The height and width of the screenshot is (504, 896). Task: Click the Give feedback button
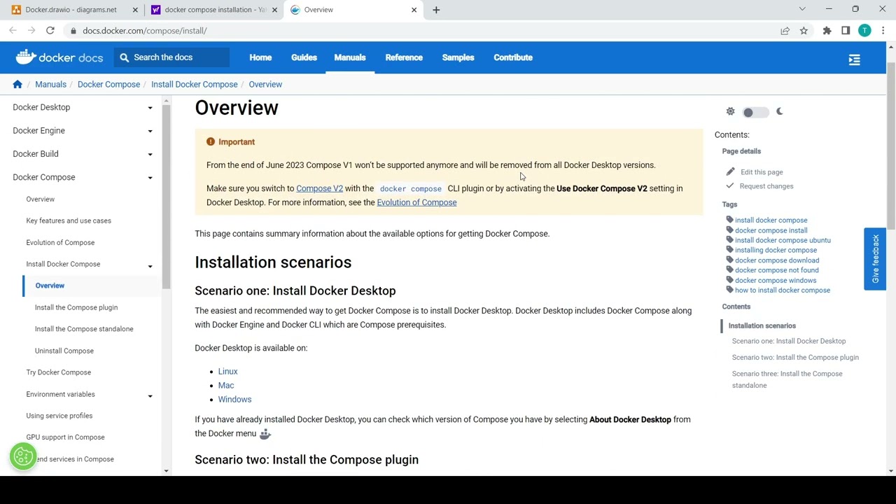click(x=875, y=259)
